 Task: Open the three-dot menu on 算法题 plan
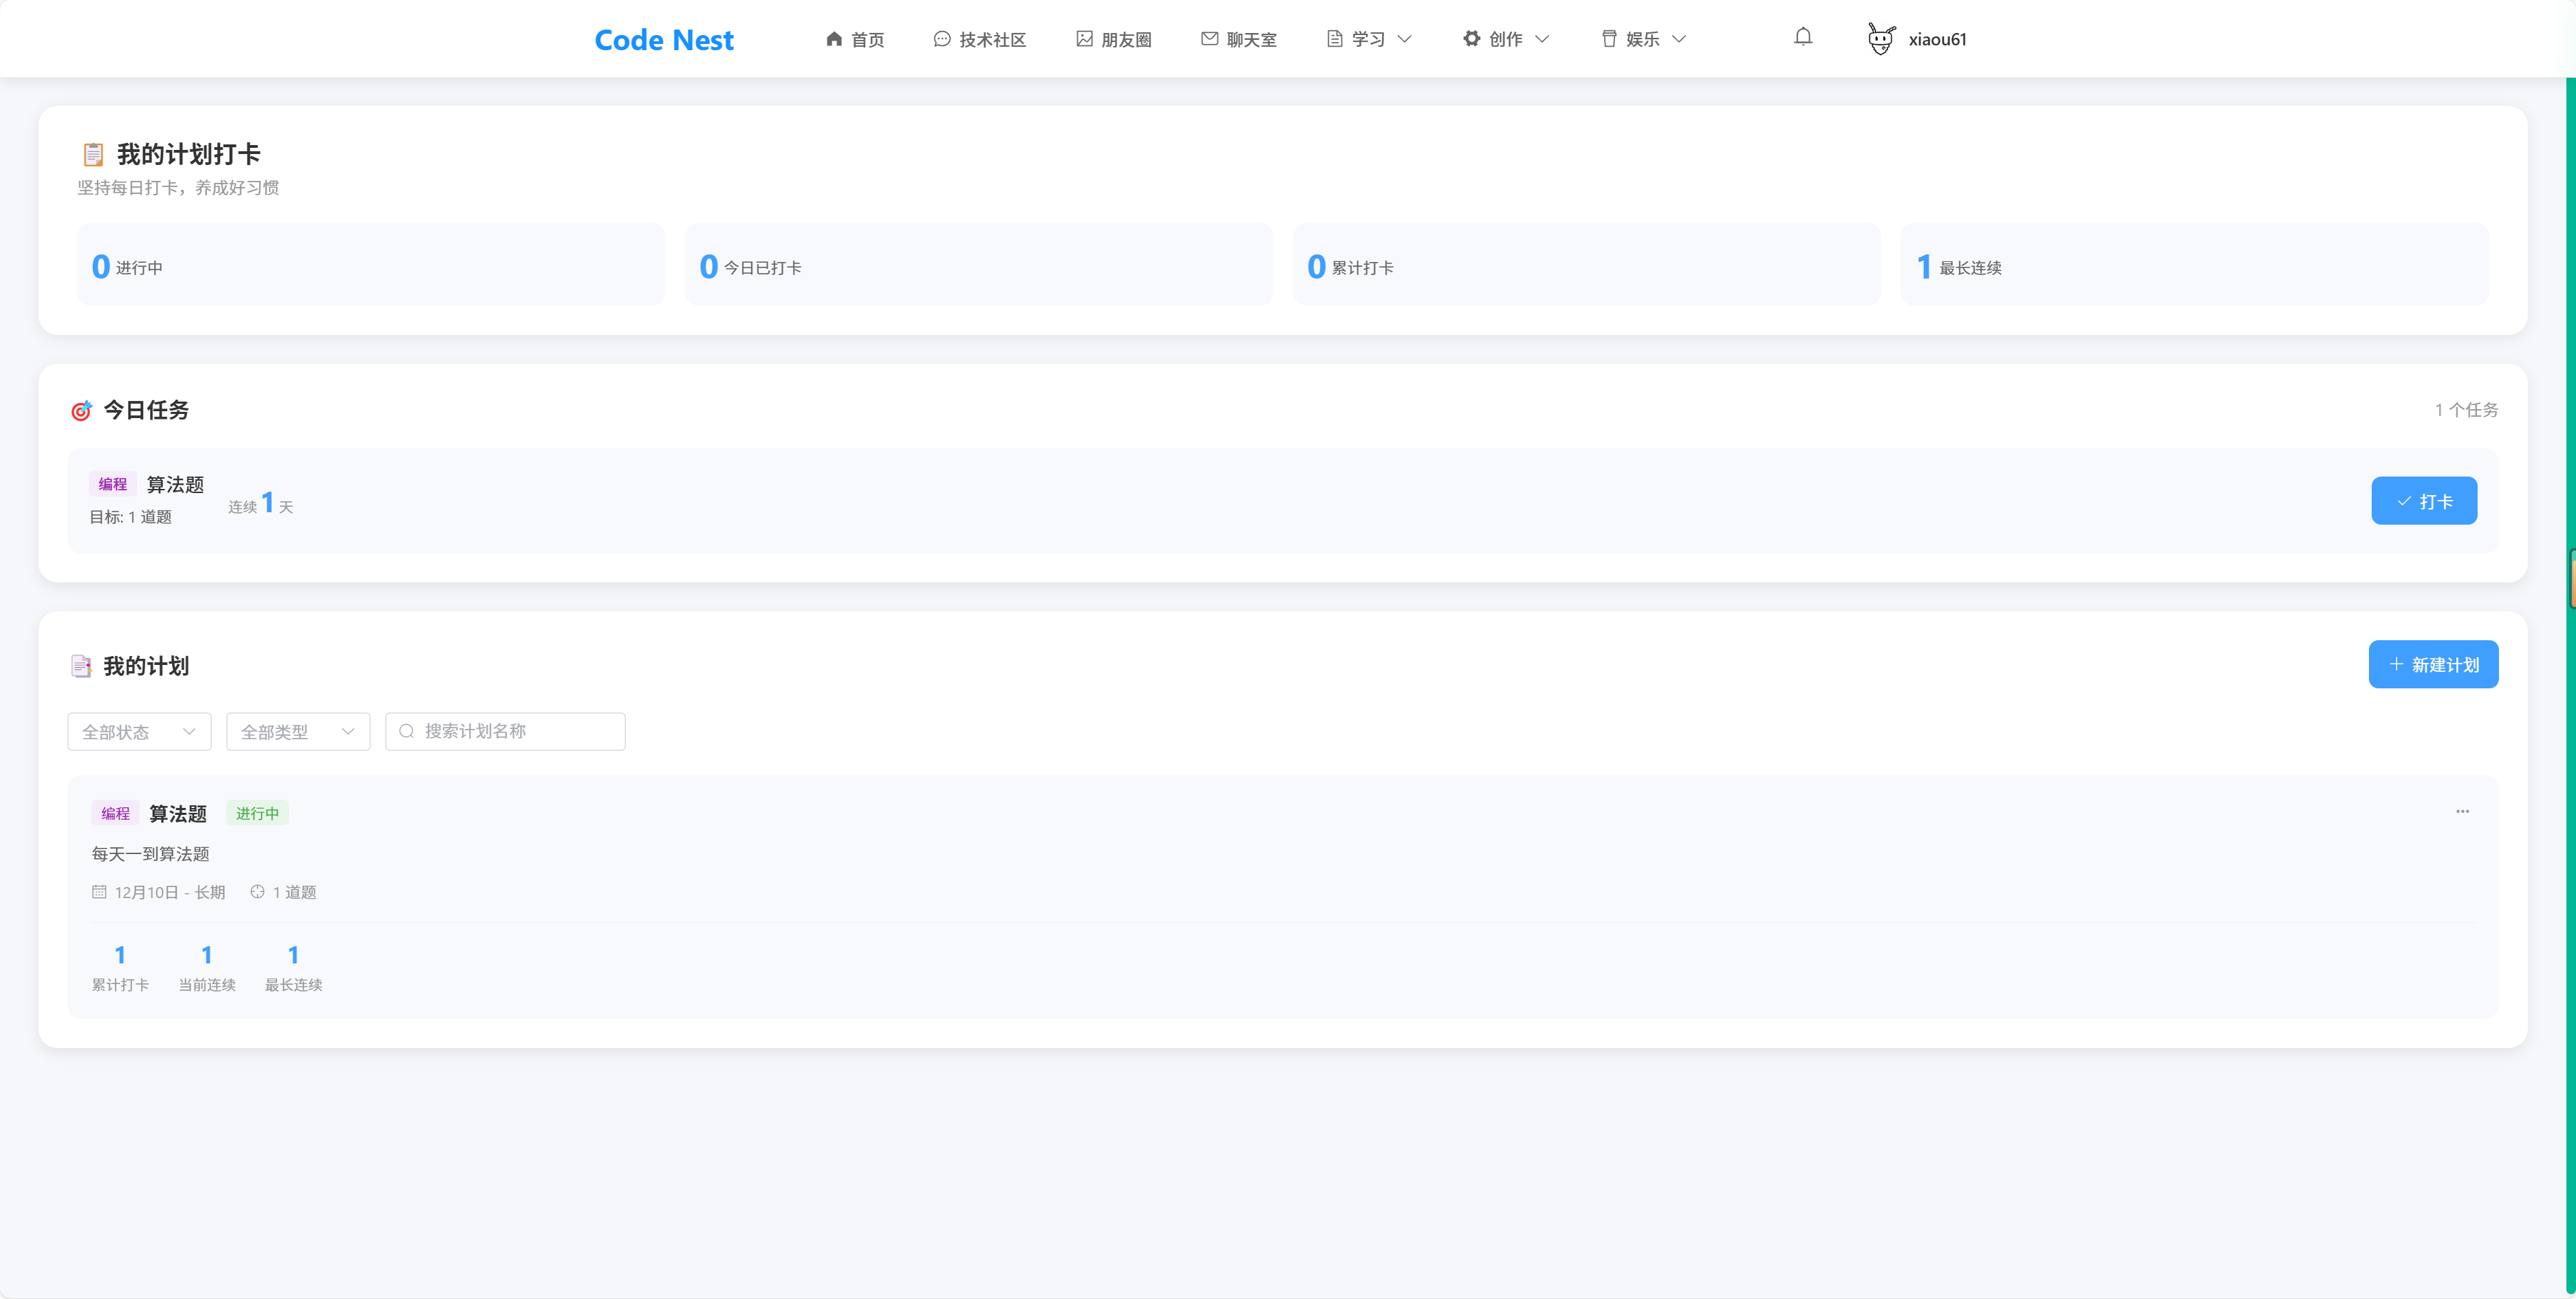(x=2462, y=811)
